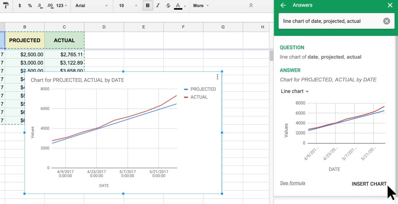Viewport: 398px width, 204px height.
Task: Click the paint format icon
Action: (x=5, y=5)
